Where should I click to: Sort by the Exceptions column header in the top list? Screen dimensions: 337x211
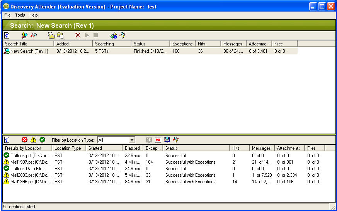(x=182, y=44)
